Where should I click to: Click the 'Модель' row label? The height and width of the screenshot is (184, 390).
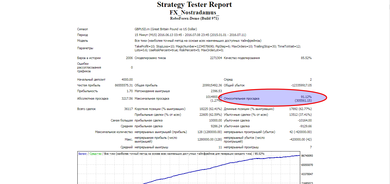click(82, 41)
